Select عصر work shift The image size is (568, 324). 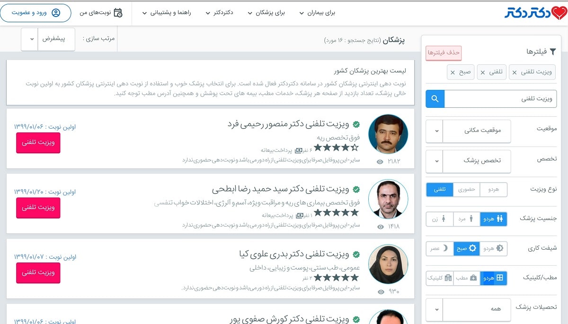440,248
